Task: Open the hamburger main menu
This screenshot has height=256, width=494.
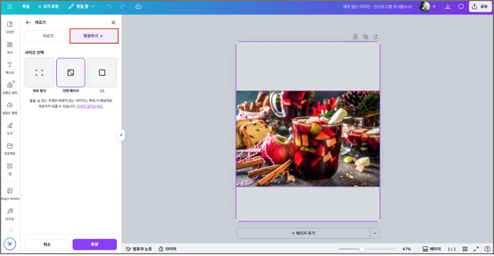Action: click(x=10, y=6)
